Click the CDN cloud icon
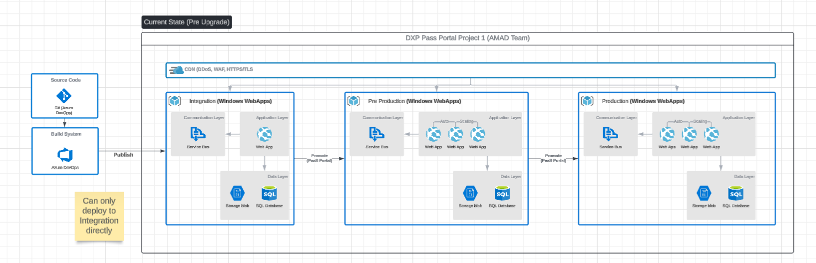Screen dimensions: 816x263 pos(177,70)
